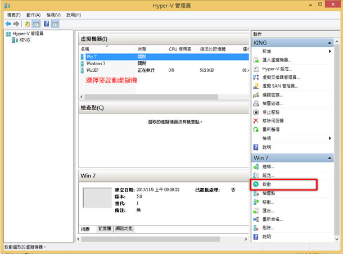Sort by the 名稱 column header
Screen dimensions: 343x254
point(85,49)
